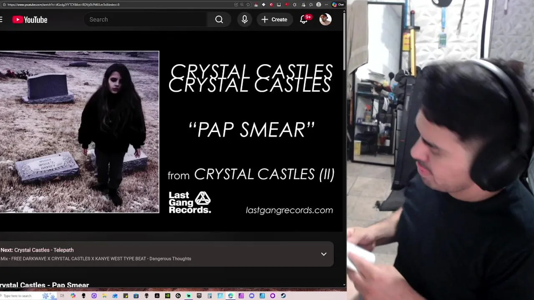Open browser Settings and more ellipsis
Image resolution: width=534 pixels, height=300 pixels.
326,5
